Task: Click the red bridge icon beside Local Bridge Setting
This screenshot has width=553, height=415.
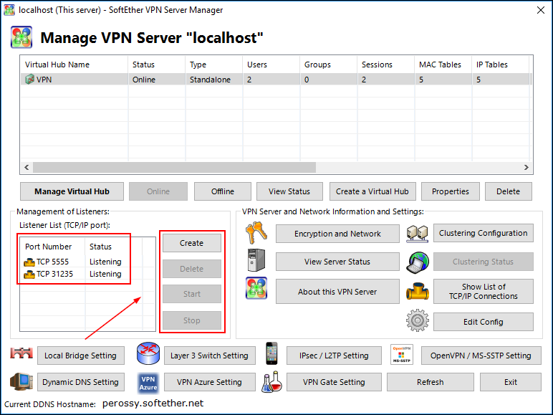Action: [21, 353]
